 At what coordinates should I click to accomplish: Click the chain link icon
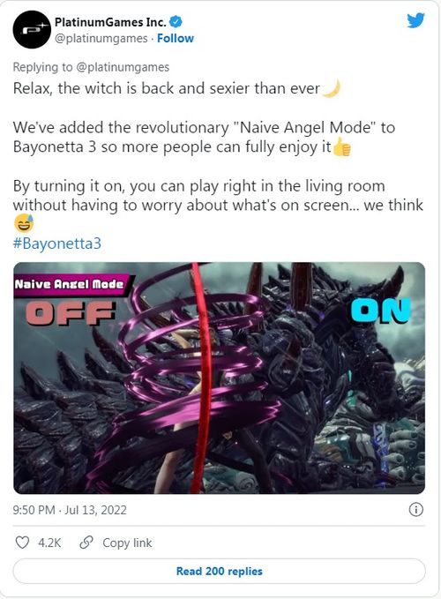pos(86,543)
